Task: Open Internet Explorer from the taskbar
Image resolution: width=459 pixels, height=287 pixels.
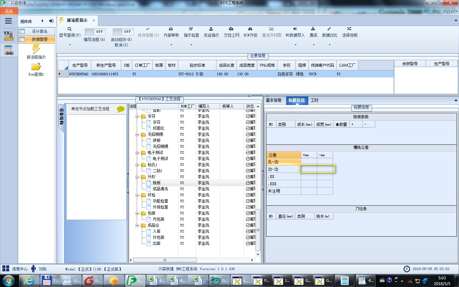Action: 29,281
